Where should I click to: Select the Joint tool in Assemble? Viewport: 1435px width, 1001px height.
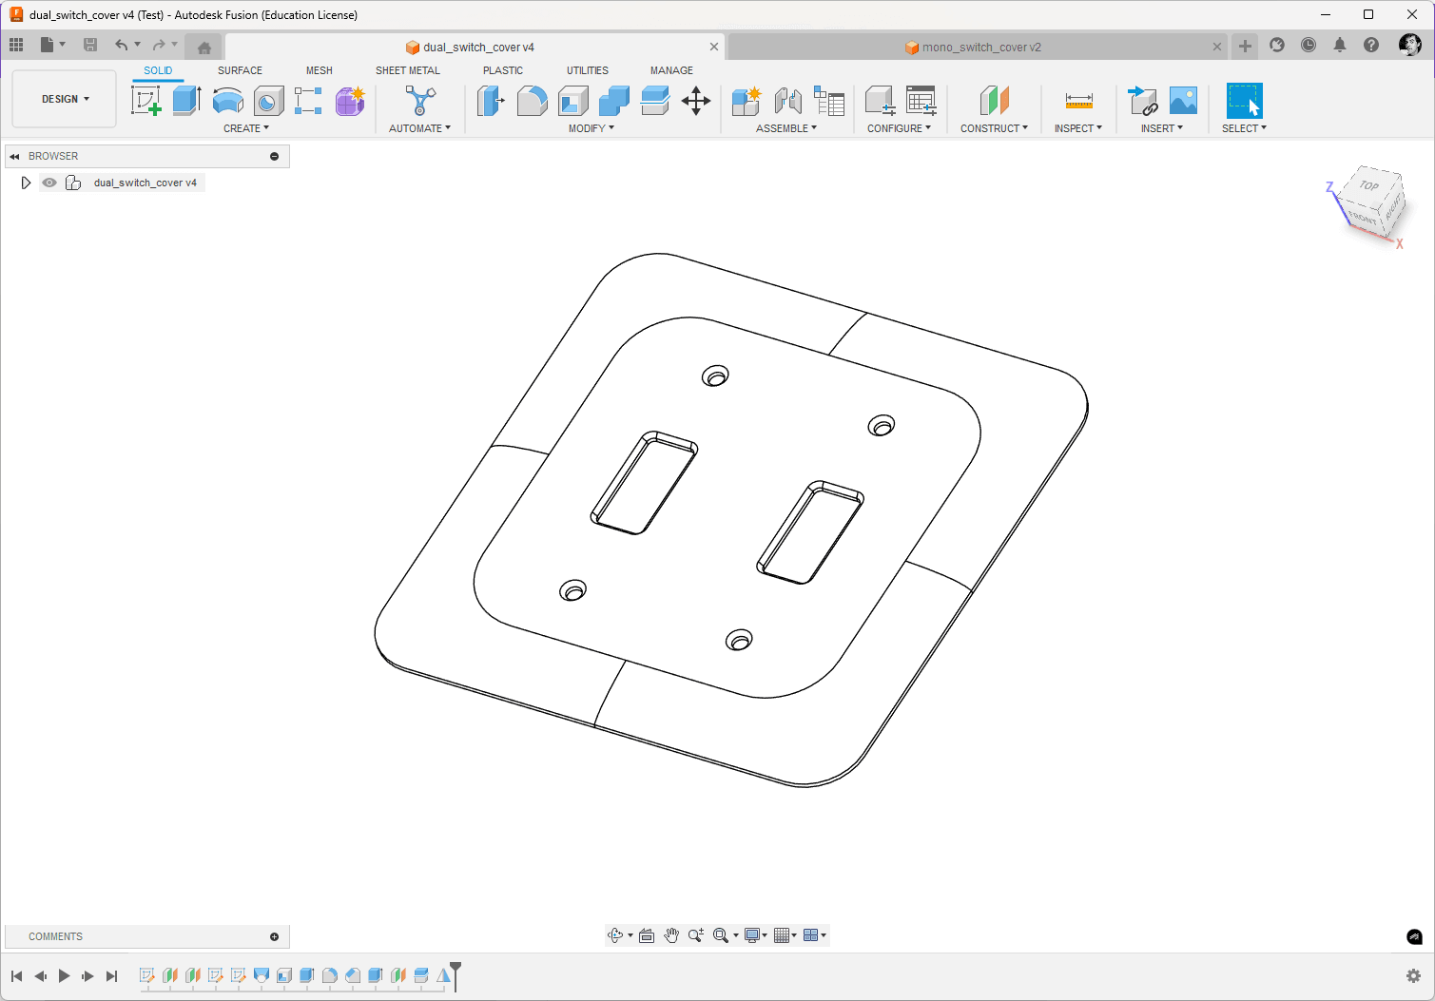pyautogui.click(x=788, y=101)
